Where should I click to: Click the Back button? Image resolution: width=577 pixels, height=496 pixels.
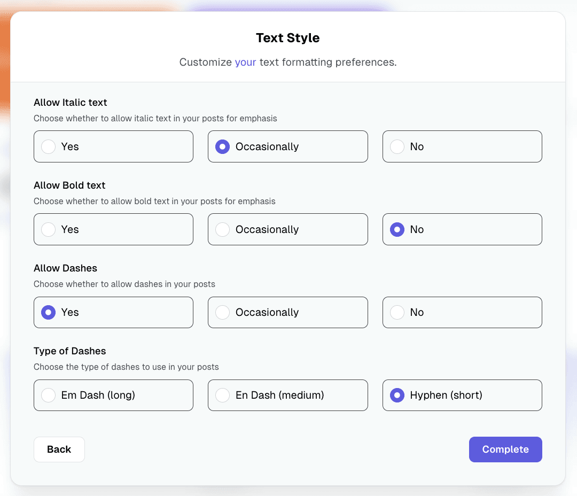coord(59,449)
